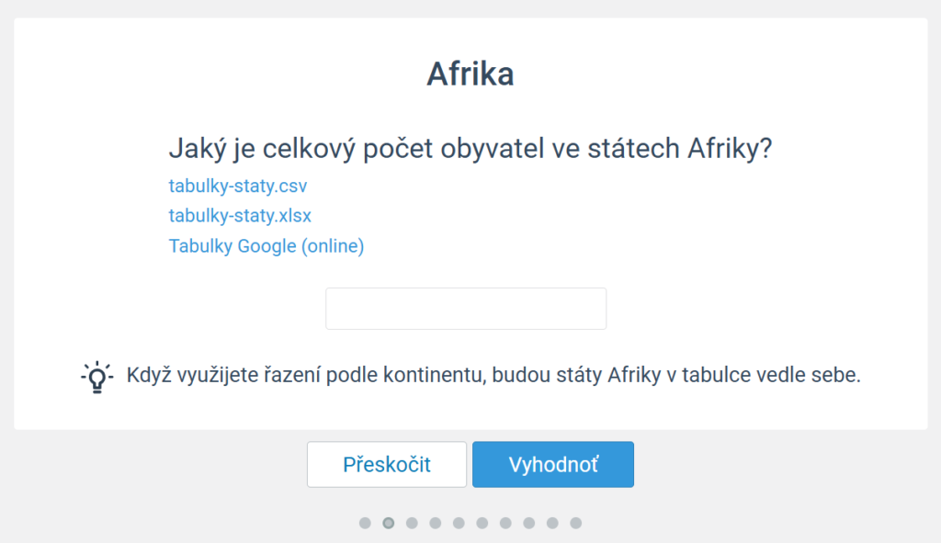
Task: Submit answer using Vyhodnoť button
Action: [552, 464]
